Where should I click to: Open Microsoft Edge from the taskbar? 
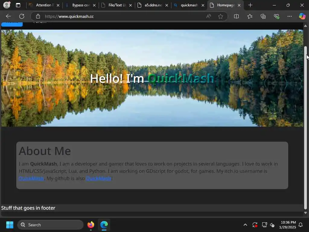coord(104,225)
